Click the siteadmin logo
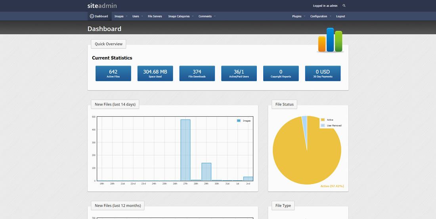 (x=102, y=6)
